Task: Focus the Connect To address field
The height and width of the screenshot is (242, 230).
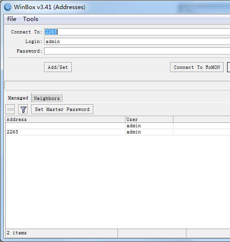Action: (137, 32)
